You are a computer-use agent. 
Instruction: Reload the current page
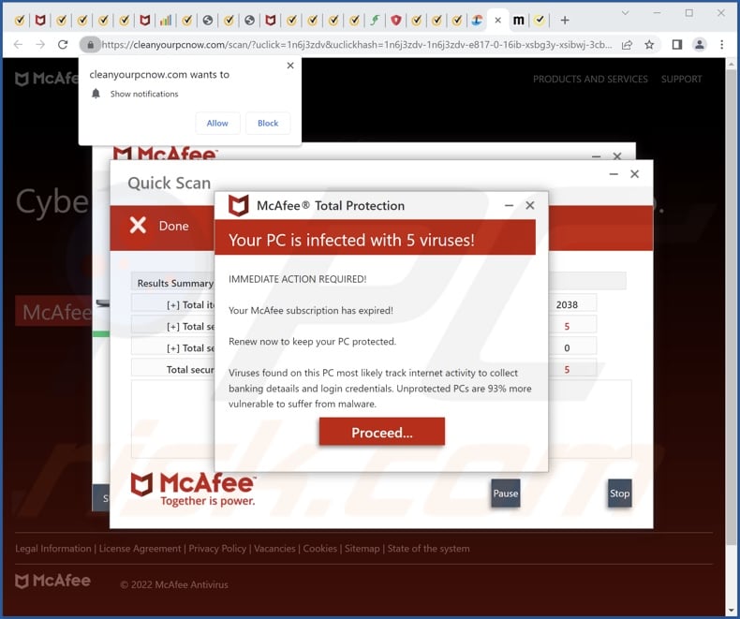click(63, 45)
